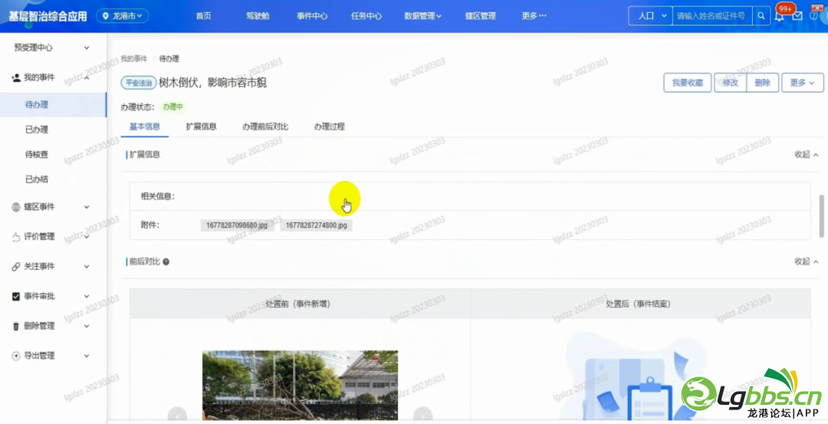Open 任务中心 in top navigation
This screenshot has width=828, height=424.
pos(366,16)
